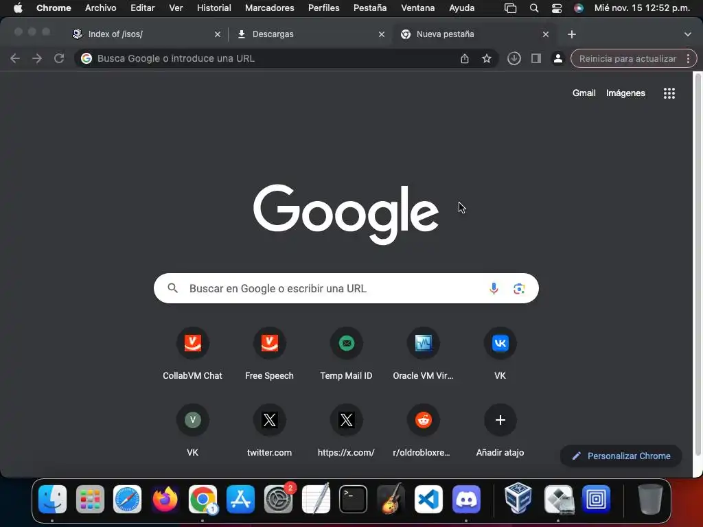This screenshot has height=527, width=703.
Task: Open the Editar menu
Action: click(143, 8)
